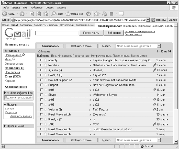Open the Написать письмо link
The width and height of the screenshot is (179, 149).
(x=17, y=45)
